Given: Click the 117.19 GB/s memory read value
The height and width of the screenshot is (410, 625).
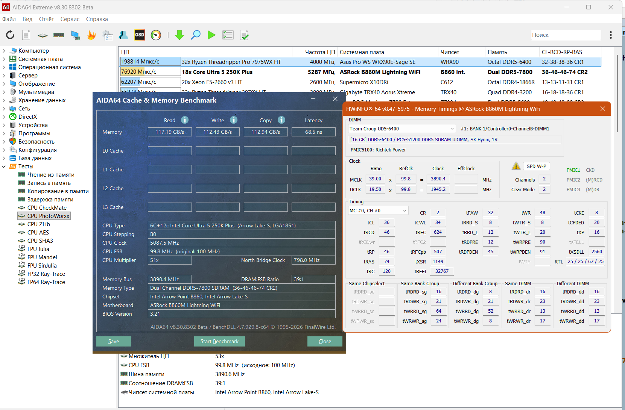Looking at the screenshot, I should tap(170, 132).
